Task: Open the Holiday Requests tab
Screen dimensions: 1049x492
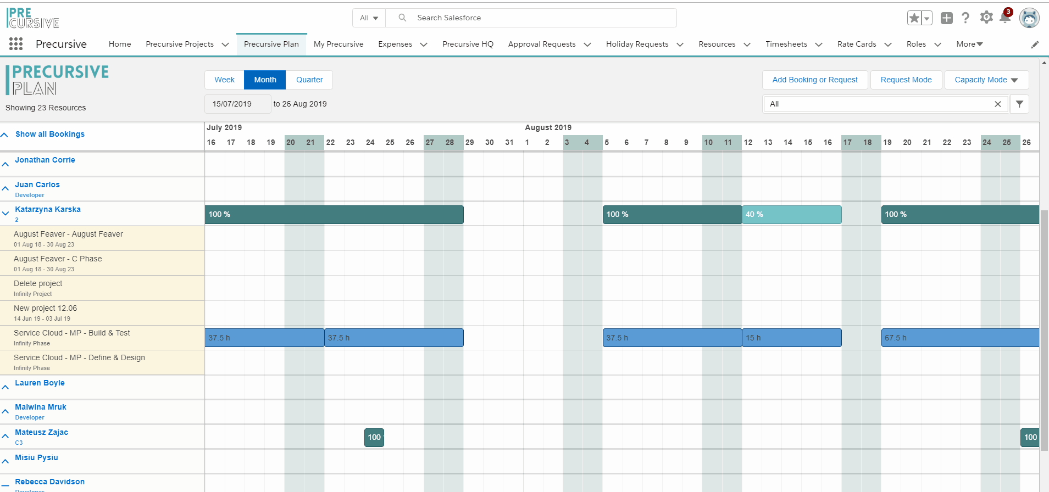Action: coord(637,44)
